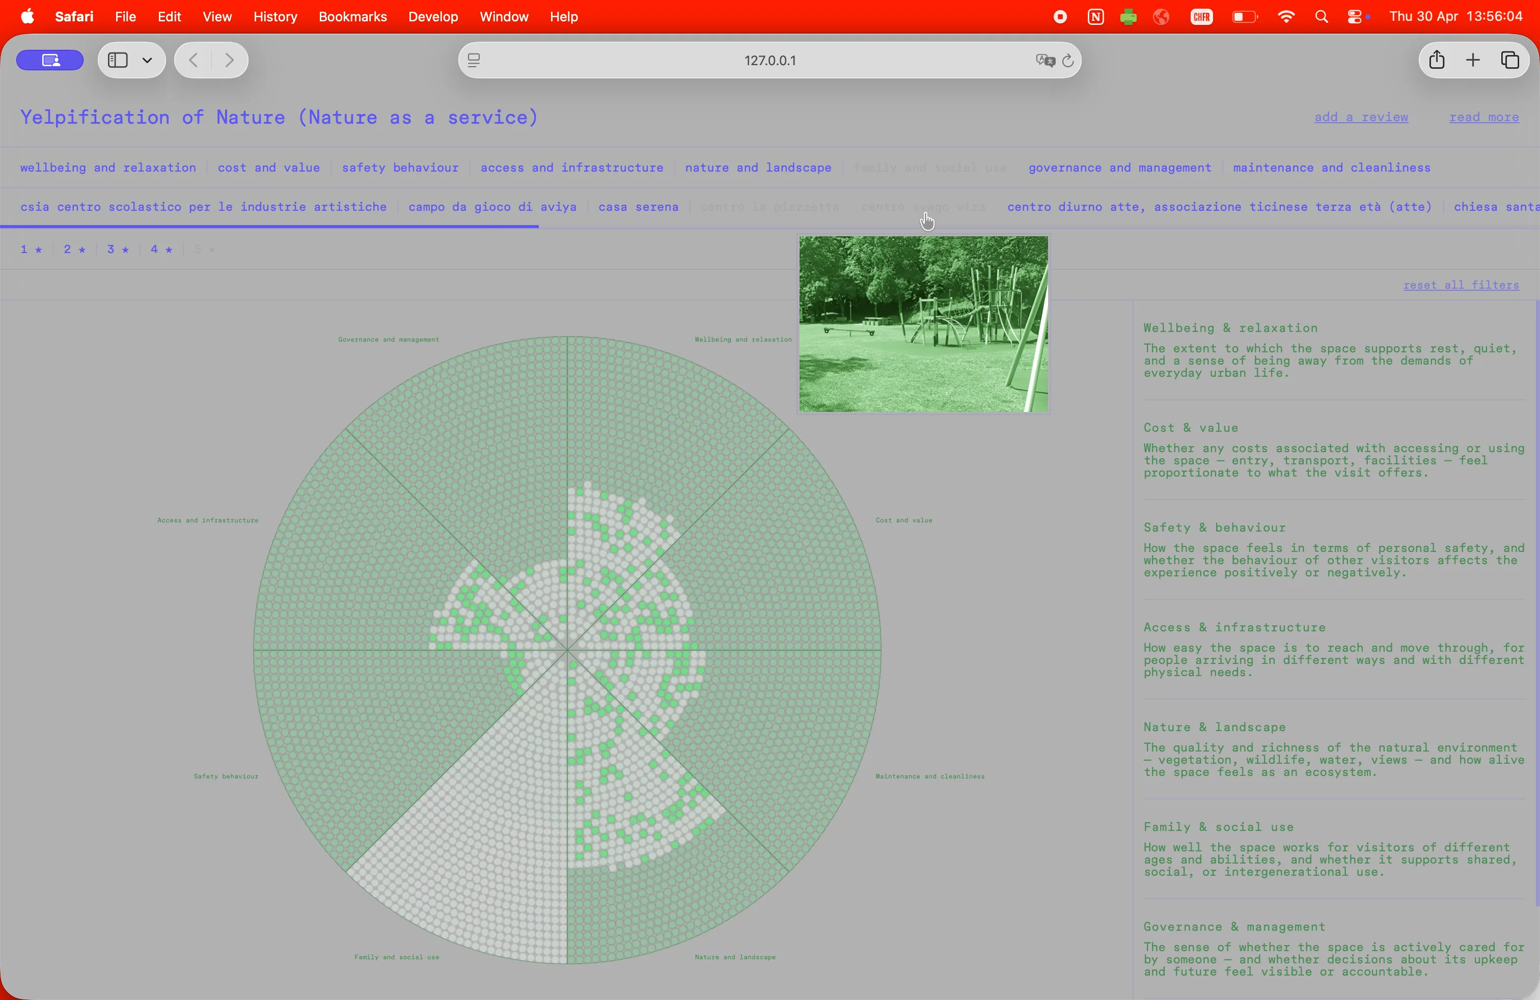1540x1000 pixels.
Task: Check the battery status icon
Action: (x=1244, y=17)
